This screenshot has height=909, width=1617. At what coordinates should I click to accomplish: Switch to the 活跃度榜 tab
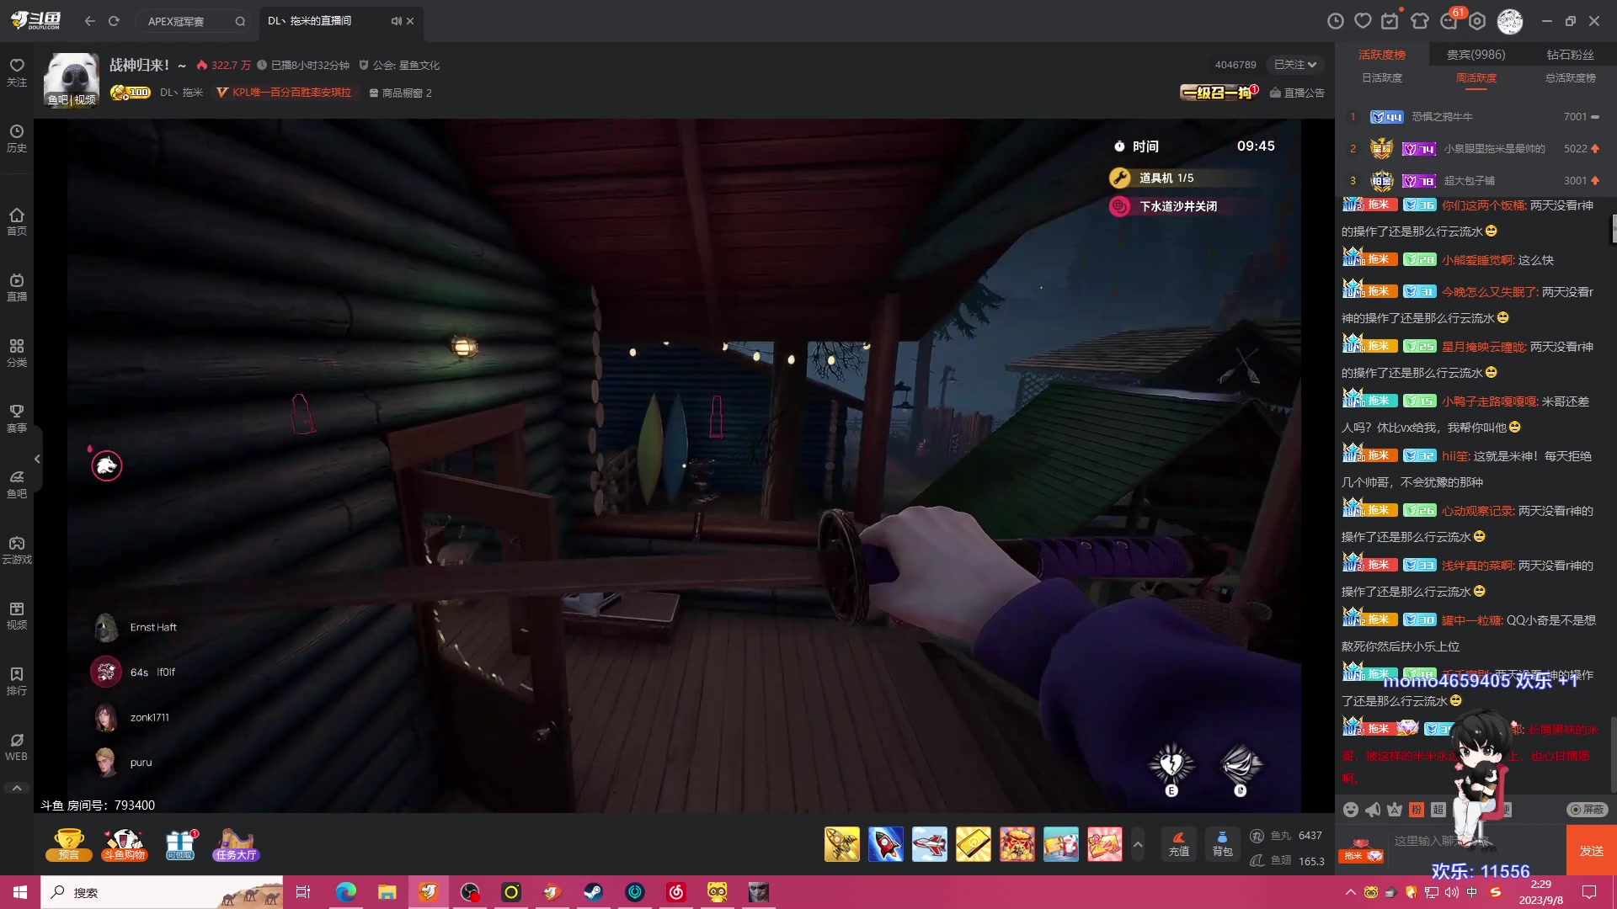tap(1382, 55)
